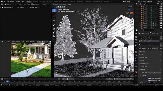Click the outliner filter funnel icon

(158, 4)
